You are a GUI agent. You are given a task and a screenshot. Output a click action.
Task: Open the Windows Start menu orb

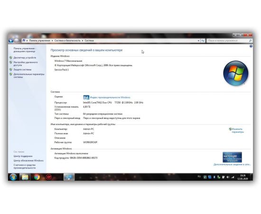click(x=13, y=177)
